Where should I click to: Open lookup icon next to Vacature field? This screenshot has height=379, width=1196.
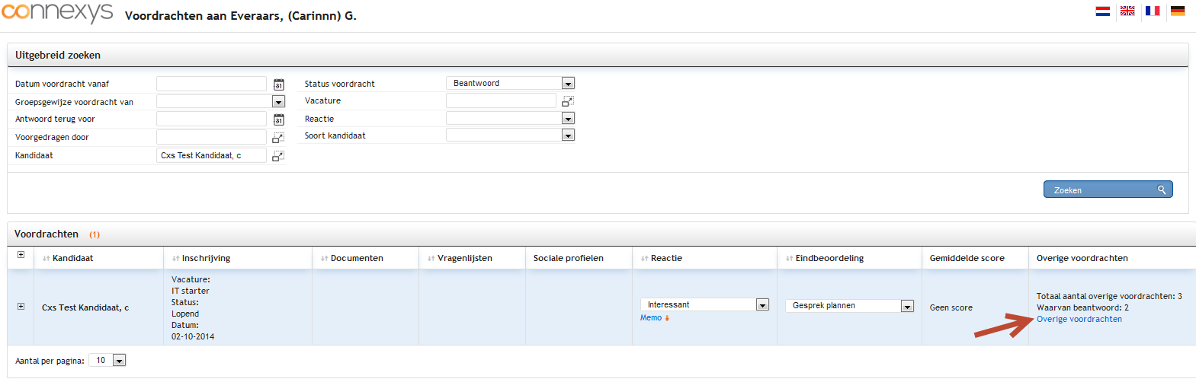point(568,101)
